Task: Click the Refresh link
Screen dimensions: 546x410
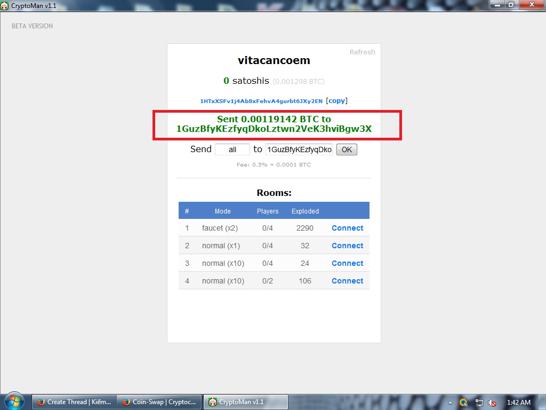Action: 362,52
